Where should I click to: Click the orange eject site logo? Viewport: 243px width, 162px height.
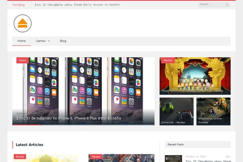(x=23, y=23)
